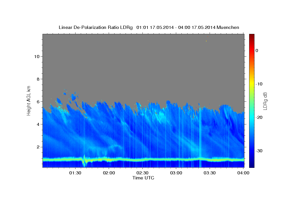302x201 pixels.
Task: Click the "Muenchen" location in the title
Action: [228, 27]
